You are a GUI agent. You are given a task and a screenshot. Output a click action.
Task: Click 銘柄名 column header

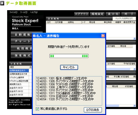pyautogui.click(x=73, y=22)
